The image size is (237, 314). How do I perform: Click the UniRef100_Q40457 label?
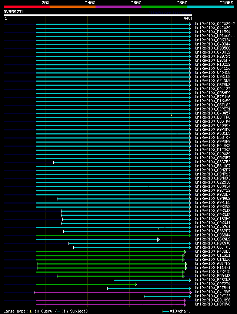[213, 113]
